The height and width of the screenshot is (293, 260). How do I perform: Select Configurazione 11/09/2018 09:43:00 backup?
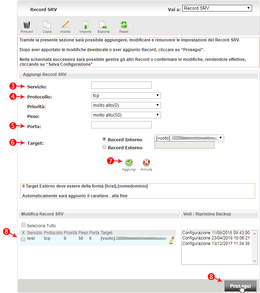[x=216, y=233]
